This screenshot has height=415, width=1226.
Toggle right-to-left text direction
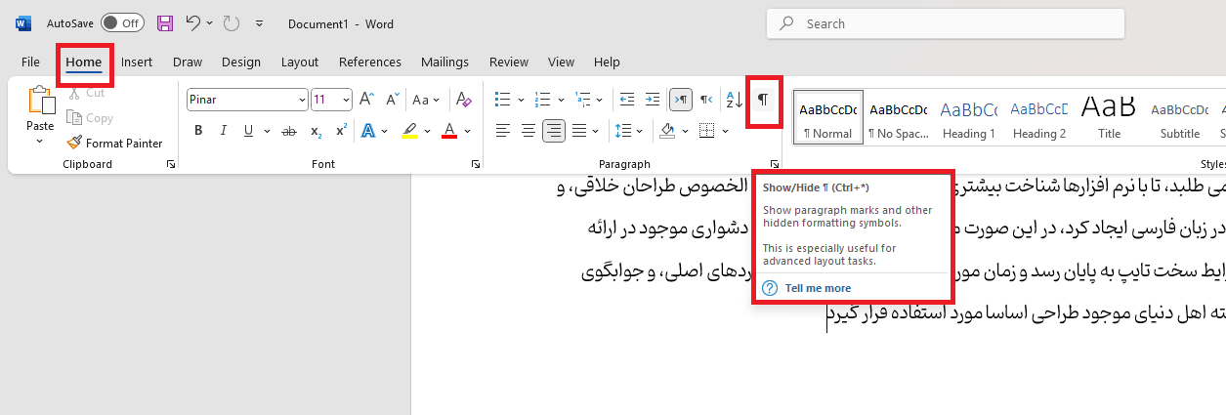tap(706, 100)
